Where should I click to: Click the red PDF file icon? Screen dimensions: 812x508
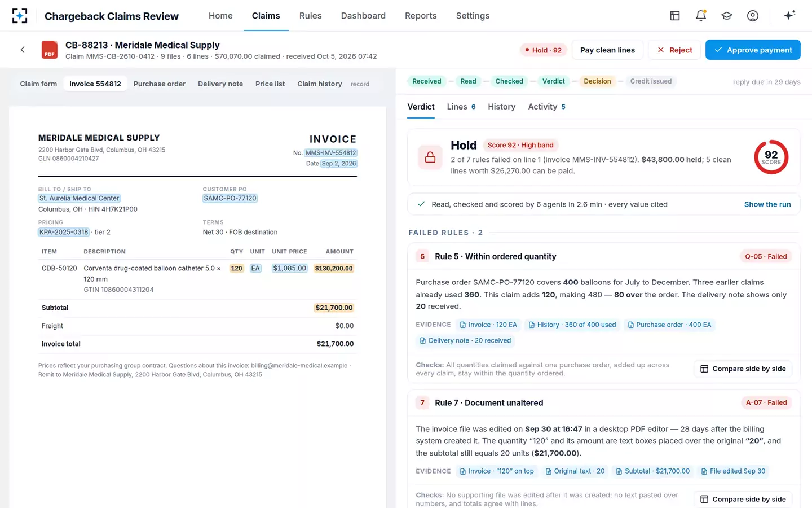[50, 50]
